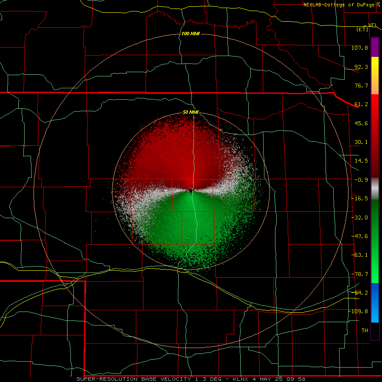
Task: Select the -47.6 scale value
Action: [x=360, y=236]
